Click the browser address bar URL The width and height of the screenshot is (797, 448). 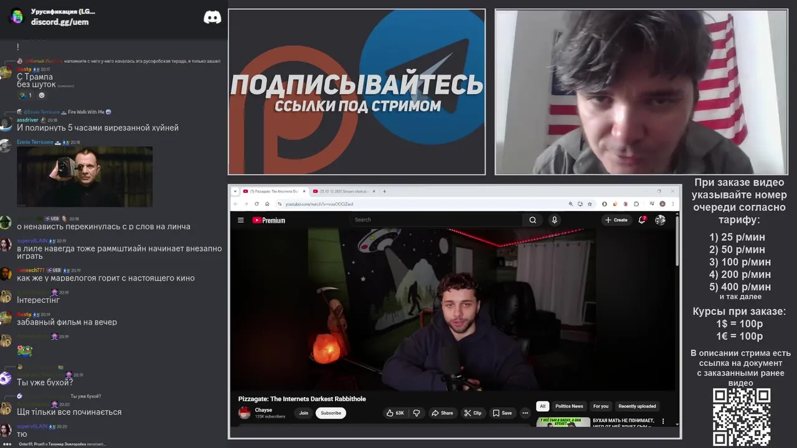(x=319, y=204)
